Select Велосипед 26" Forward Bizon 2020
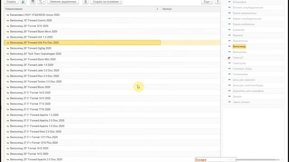The height and width of the screenshot is (162, 289). pyautogui.click(x=112, y=87)
